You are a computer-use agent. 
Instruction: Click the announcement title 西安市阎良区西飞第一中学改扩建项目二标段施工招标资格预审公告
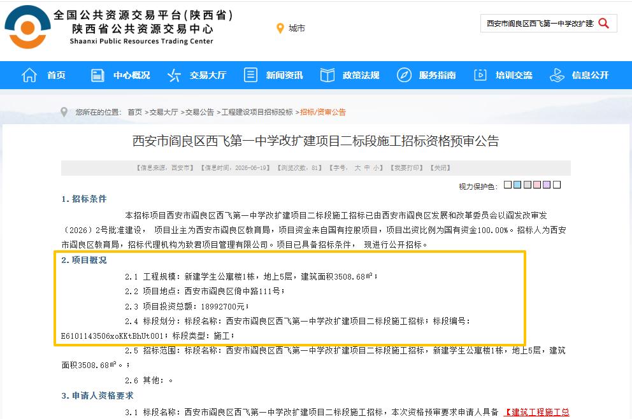click(x=315, y=141)
